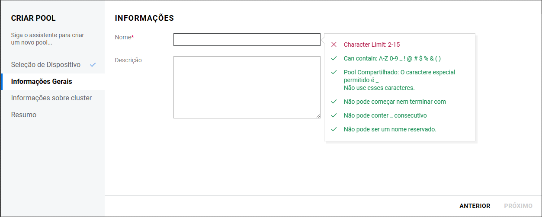Screen dimensions: 542x217
Task: Click the checkmark beside 'Não pode conter _ consecutivo'
Action: coord(334,115)
